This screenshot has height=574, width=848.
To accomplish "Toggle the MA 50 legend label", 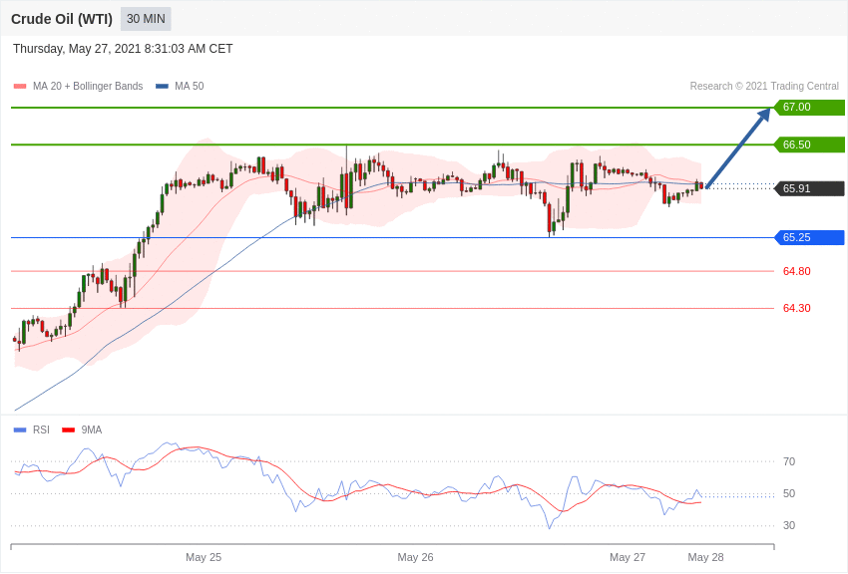I will (190, 87).
